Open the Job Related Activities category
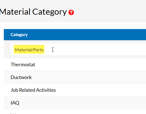Screen dimensions: 146x114 [75, 90]
